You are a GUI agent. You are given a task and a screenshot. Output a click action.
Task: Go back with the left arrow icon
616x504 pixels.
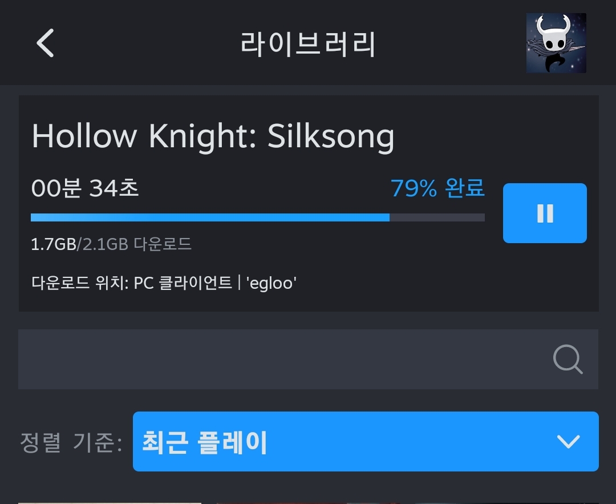45,43
